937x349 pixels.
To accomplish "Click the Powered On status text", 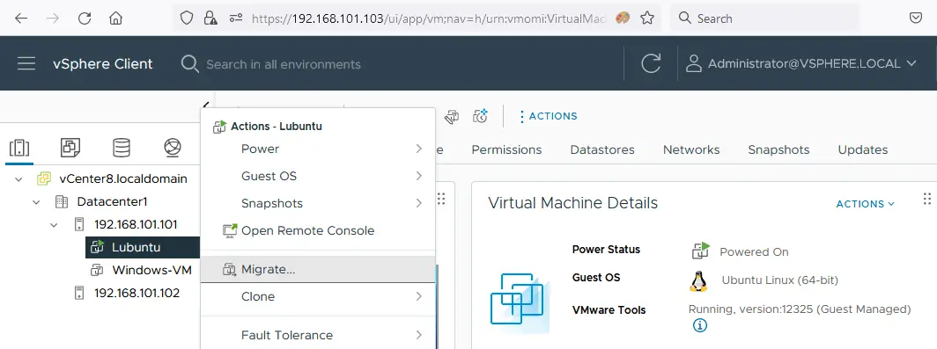I will [754, 251].
